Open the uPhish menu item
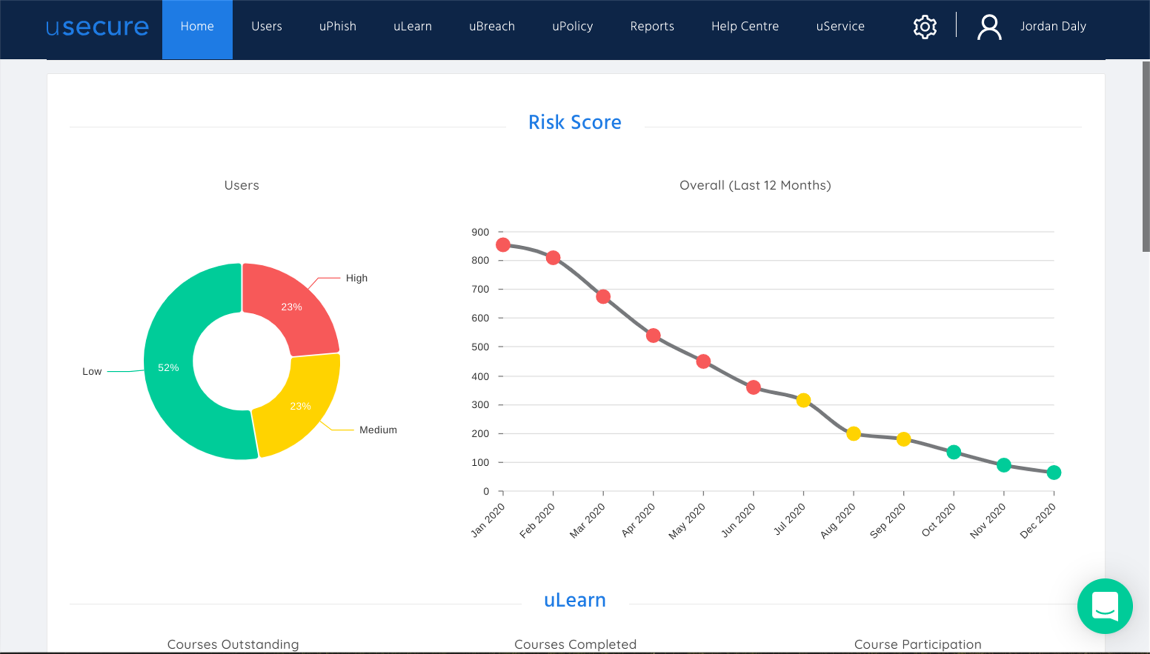This screenshot has width=1150, height=654. coord(338,26)
